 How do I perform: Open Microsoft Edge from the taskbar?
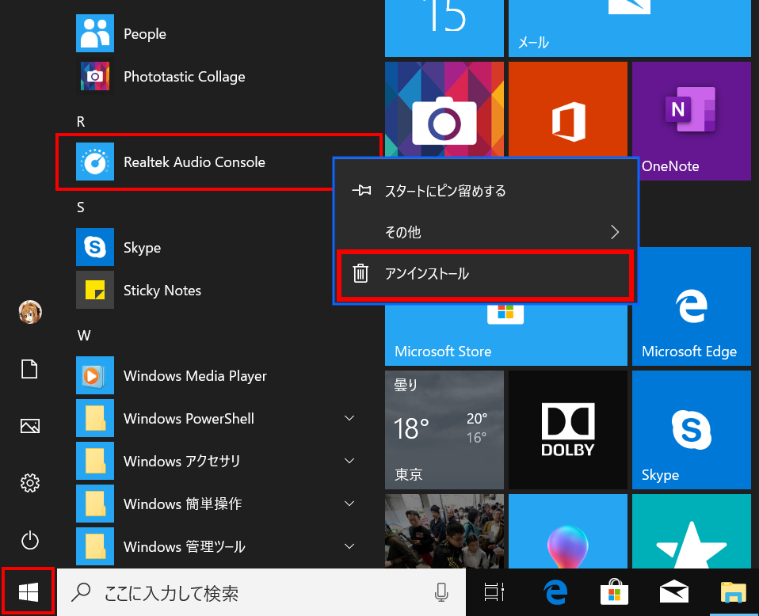pos(555,592)
